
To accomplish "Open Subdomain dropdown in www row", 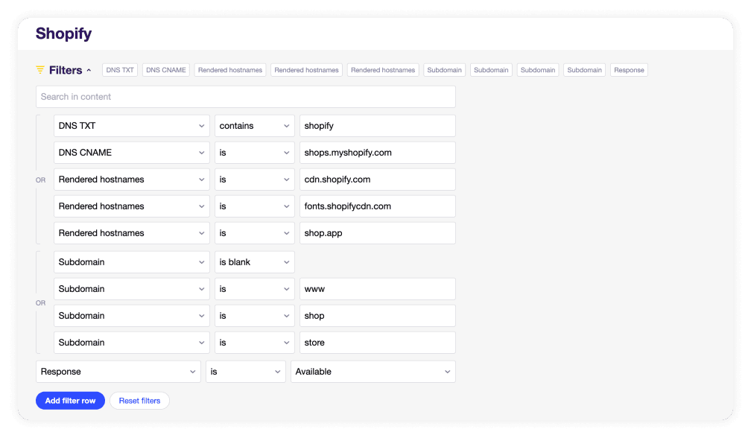I will click(x=132, y=289).
